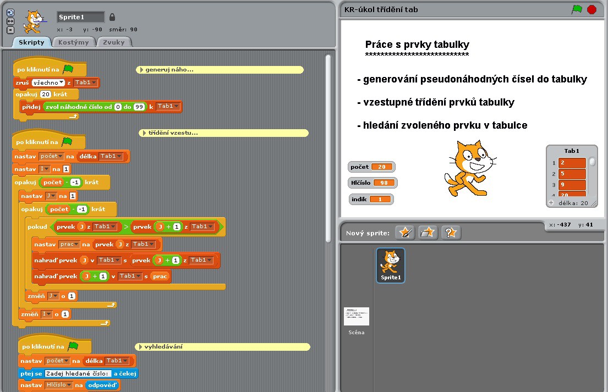This screenshot has width=608, height=392.
Task: Click the Tab1 list scrollbar handle
Action: coord(592,162)
